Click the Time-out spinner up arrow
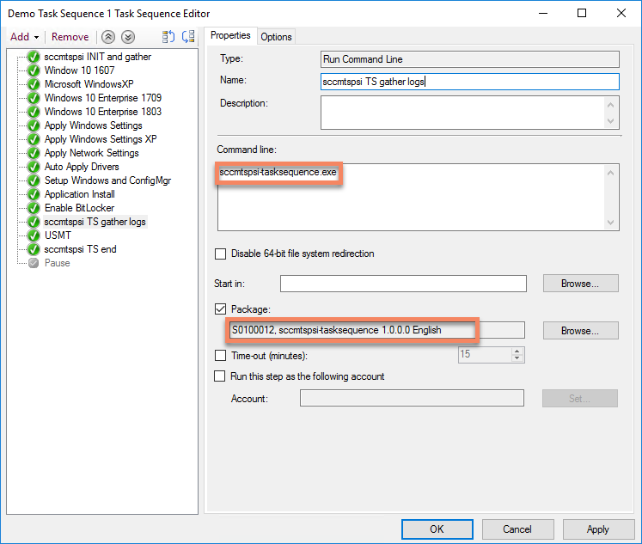Image resolution: width=642 pixels, height=544 pixels. tap(517, 351)
